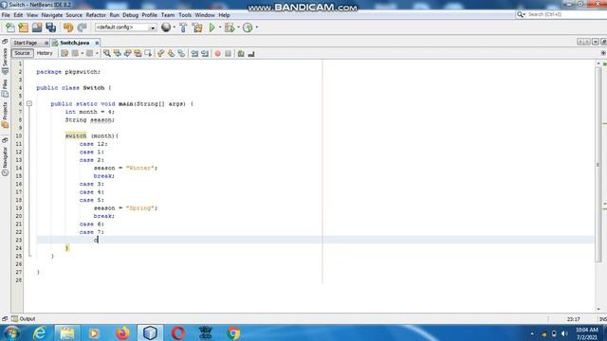
Task: Click the Uncomment icon in editor toolbar
Action: point(251,53)
